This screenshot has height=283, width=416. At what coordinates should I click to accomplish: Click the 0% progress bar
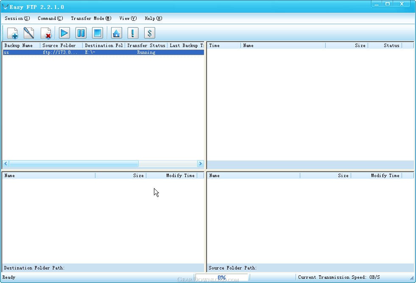pyautogui.click(x=221, y=277)
